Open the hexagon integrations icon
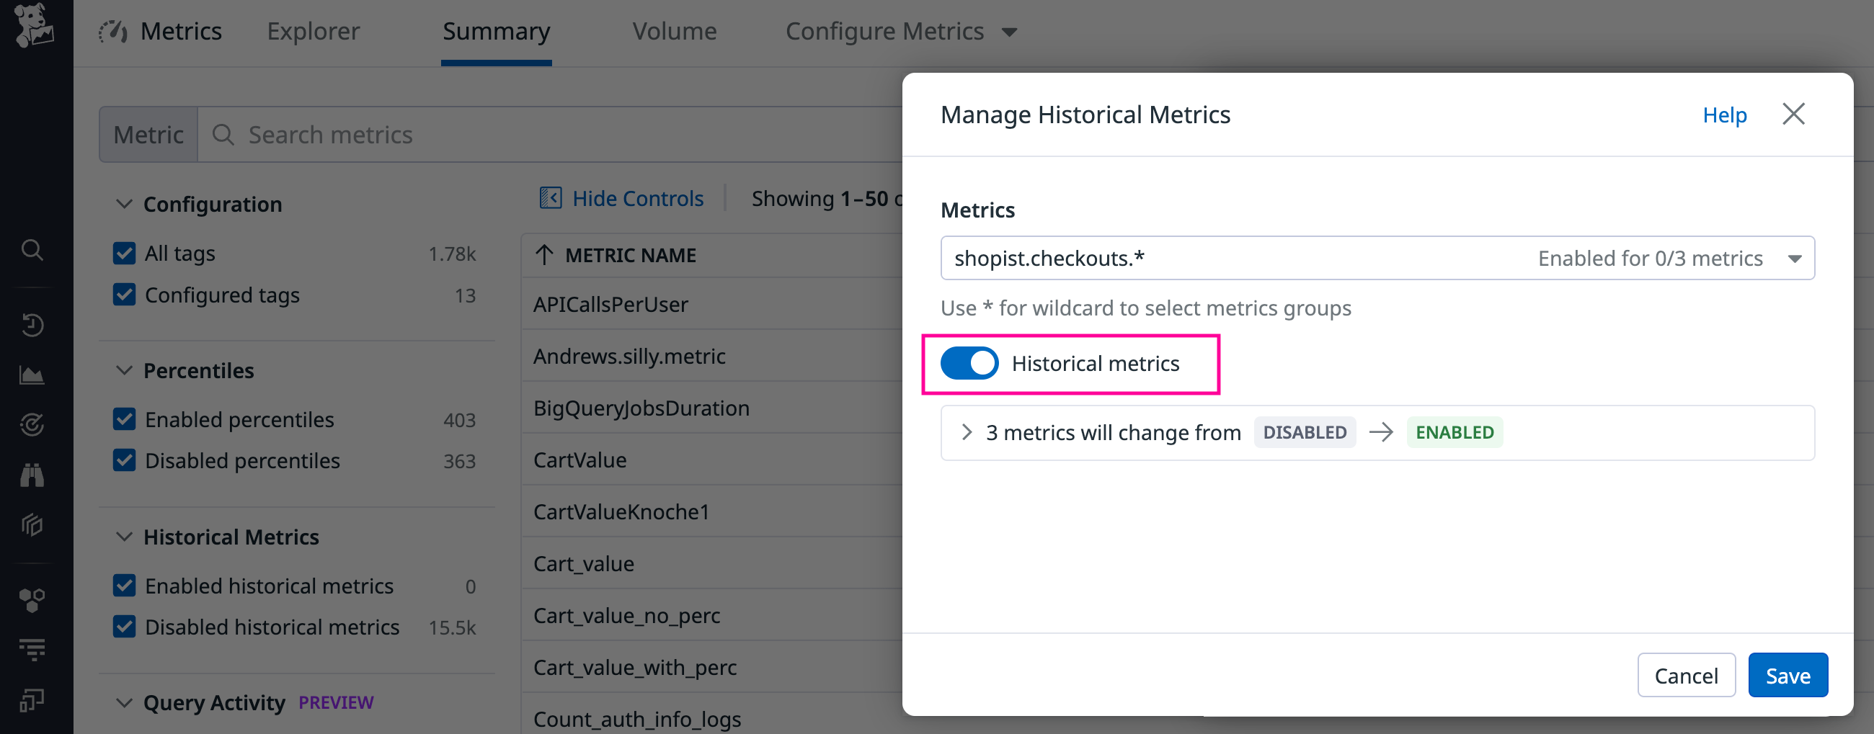The width and height of the screenshot is (1874, 734). 32,599
